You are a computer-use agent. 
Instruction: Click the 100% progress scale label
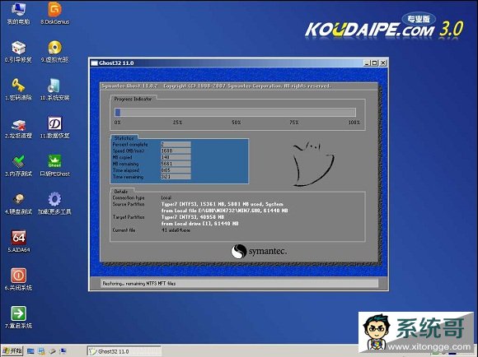(354, 123)
